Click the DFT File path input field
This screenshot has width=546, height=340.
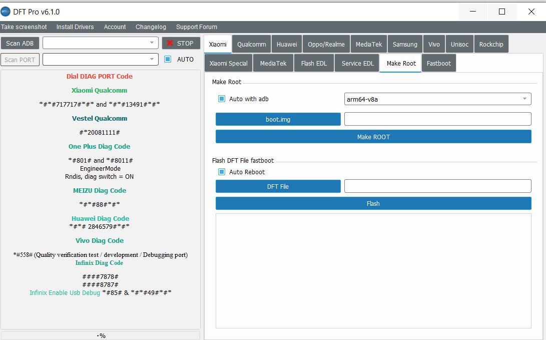click(437, 186)
